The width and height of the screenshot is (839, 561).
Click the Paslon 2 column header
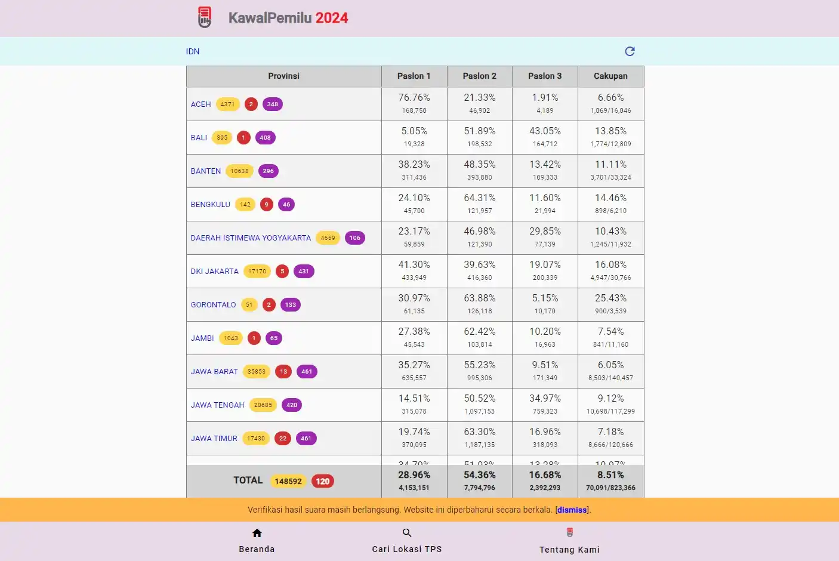(x=480, y=76)
